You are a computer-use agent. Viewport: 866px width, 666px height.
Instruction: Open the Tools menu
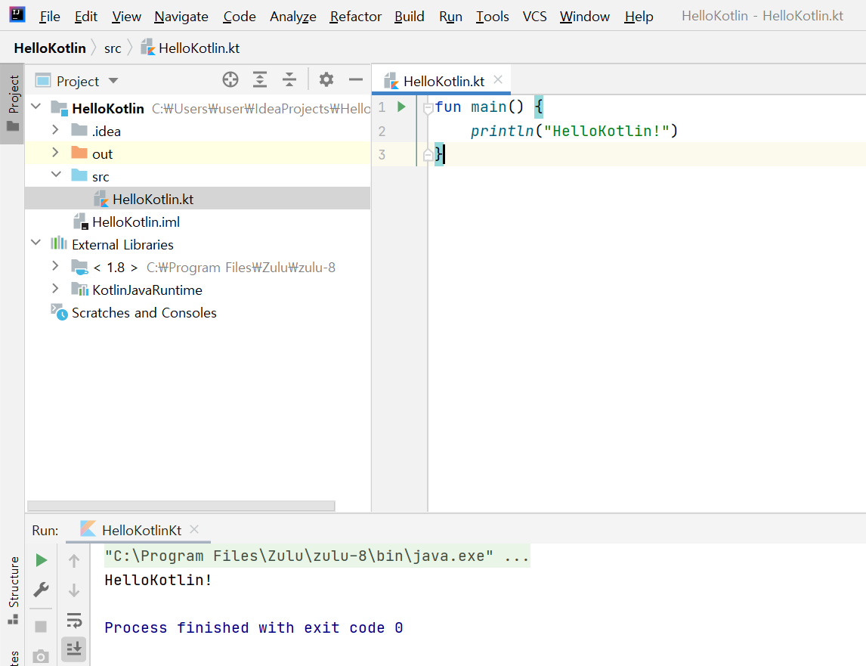(492, 17)
